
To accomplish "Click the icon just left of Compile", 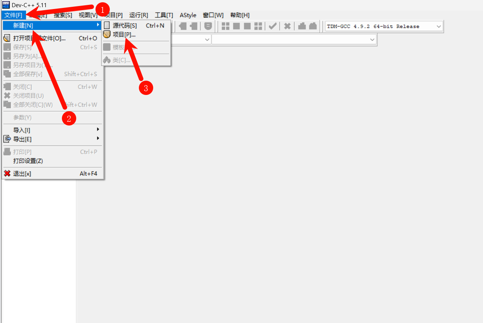I will (x=208, y=26).
